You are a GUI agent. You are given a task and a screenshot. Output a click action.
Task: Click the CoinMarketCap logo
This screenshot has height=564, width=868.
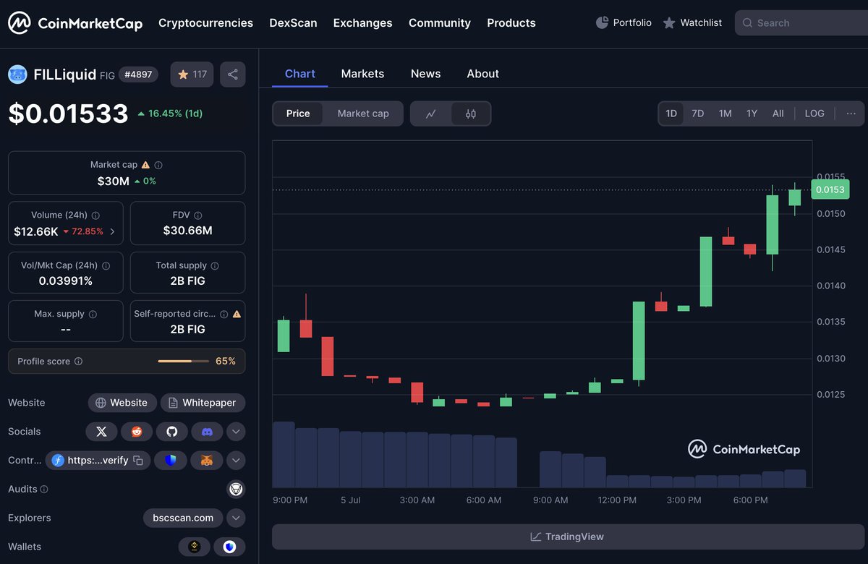click(75, 23)
